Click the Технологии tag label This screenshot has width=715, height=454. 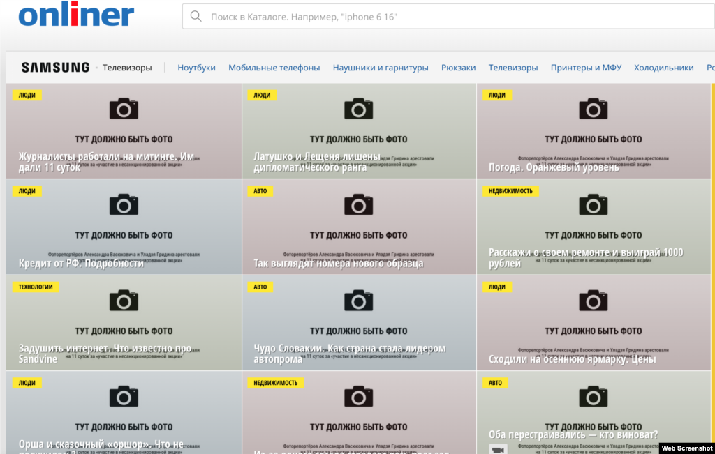[x=36, y=287]
